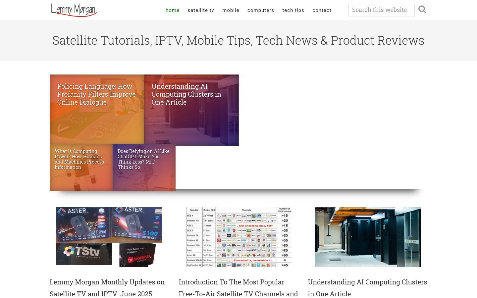This screenshot has height=298, width=477.
Task: Click the search magnifier icon
Action: (422, 9)
